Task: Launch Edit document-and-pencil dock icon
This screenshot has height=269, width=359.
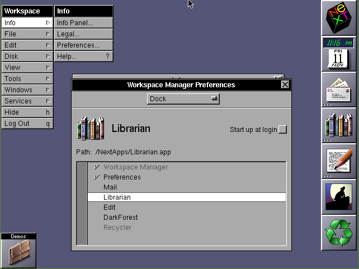Action: [x=339, y=162]
